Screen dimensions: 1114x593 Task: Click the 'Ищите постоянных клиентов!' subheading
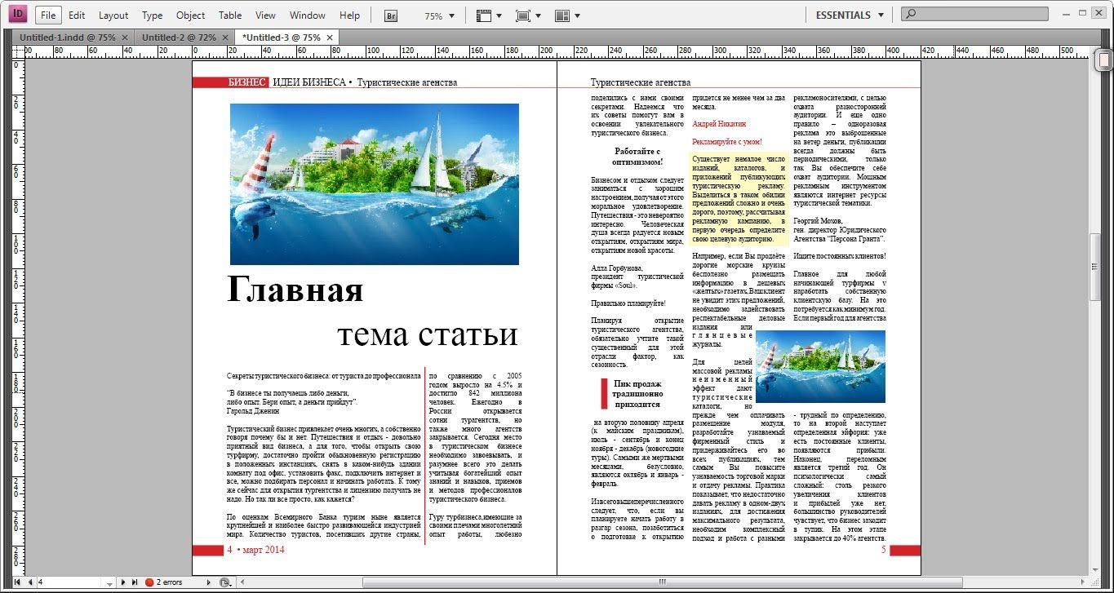(x=840, y=257)
